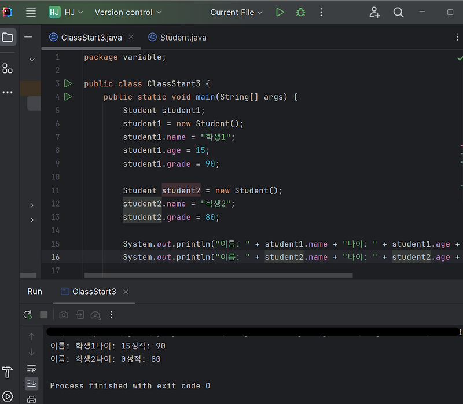463x404 pixels.
Task: Open the main hamburger menu
Action: (x=31, y=12)
